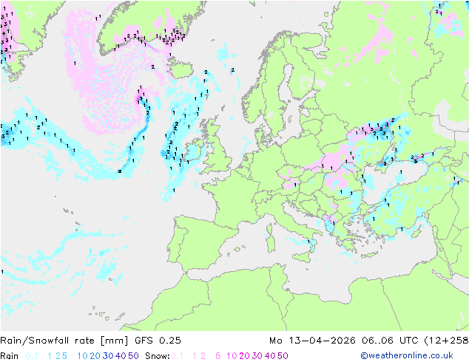Click the Snow legend value 40
The width and height of the screenshot is (469, 362).
coord(270,356)
